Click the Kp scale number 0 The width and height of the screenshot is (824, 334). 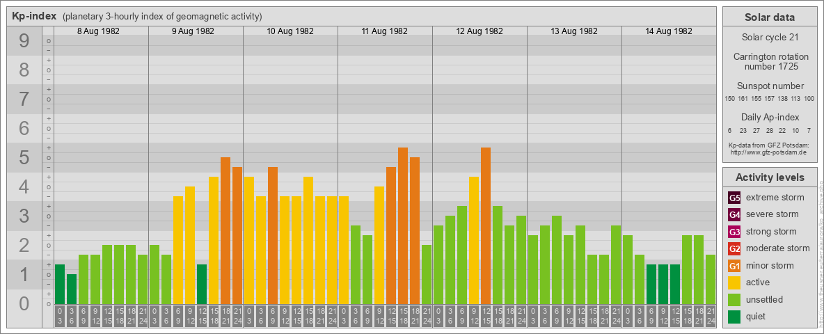[x=24, y=303]
